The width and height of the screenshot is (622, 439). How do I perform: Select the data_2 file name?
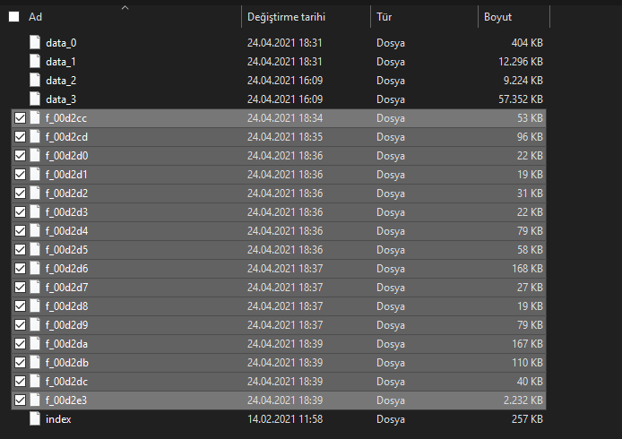(x=61, y=81)
